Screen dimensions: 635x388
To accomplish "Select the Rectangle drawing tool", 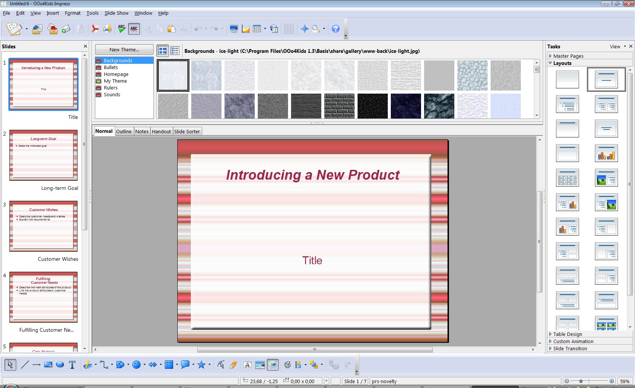I will click(x=48, y=365).
